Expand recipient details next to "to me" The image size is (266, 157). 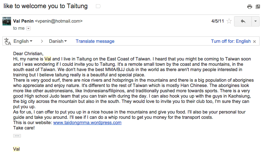click(x=28, y=28)
